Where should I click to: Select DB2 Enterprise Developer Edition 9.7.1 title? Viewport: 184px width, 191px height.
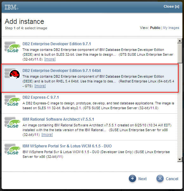56,44
